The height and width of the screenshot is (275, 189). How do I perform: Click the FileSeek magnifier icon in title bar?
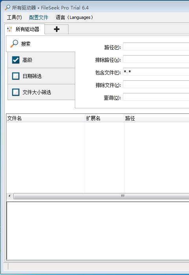pyautogui.click(x=7, y=7)
